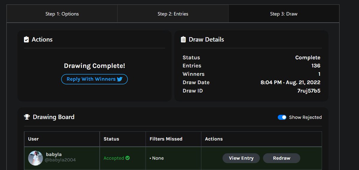Click the Draw Details heading
This screenshot has width=359, height=170.
(206, 39)
